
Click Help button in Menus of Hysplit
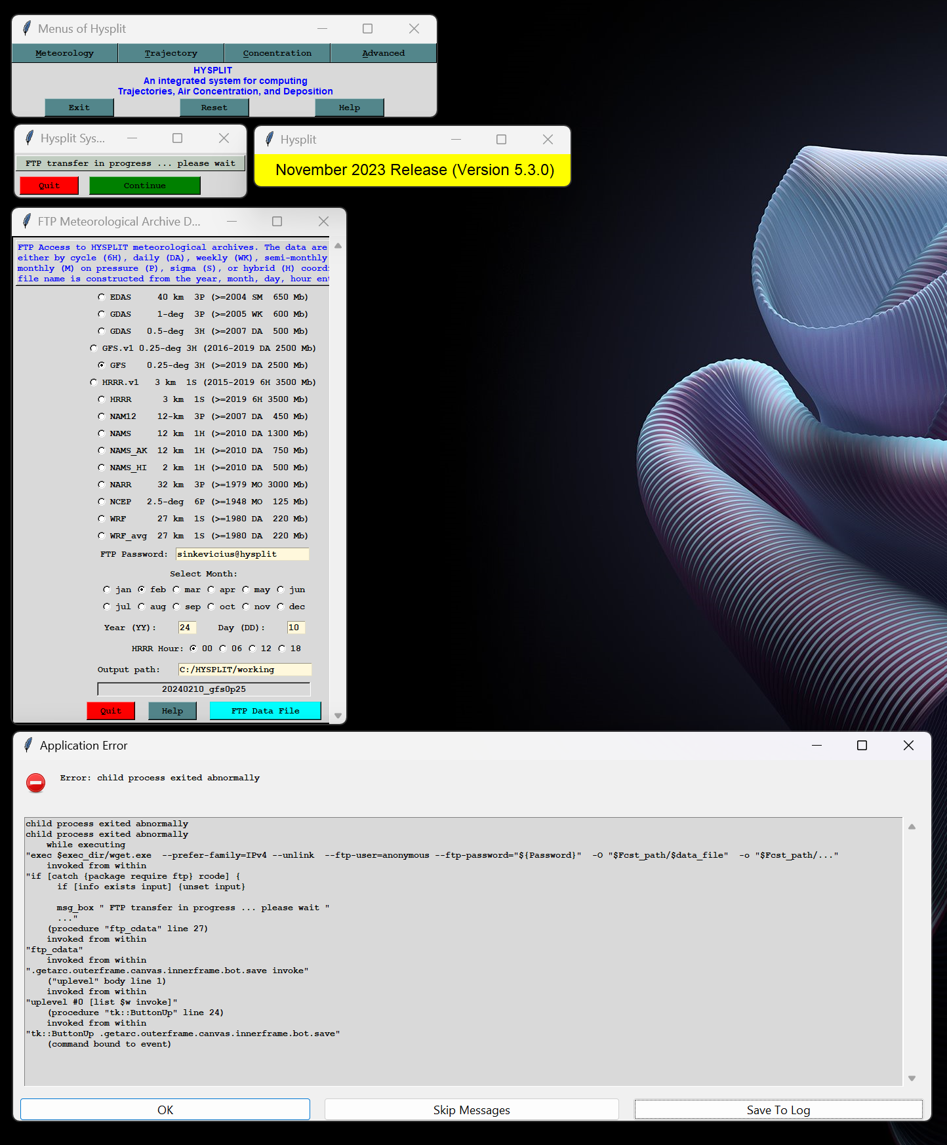tap(350, 108)
